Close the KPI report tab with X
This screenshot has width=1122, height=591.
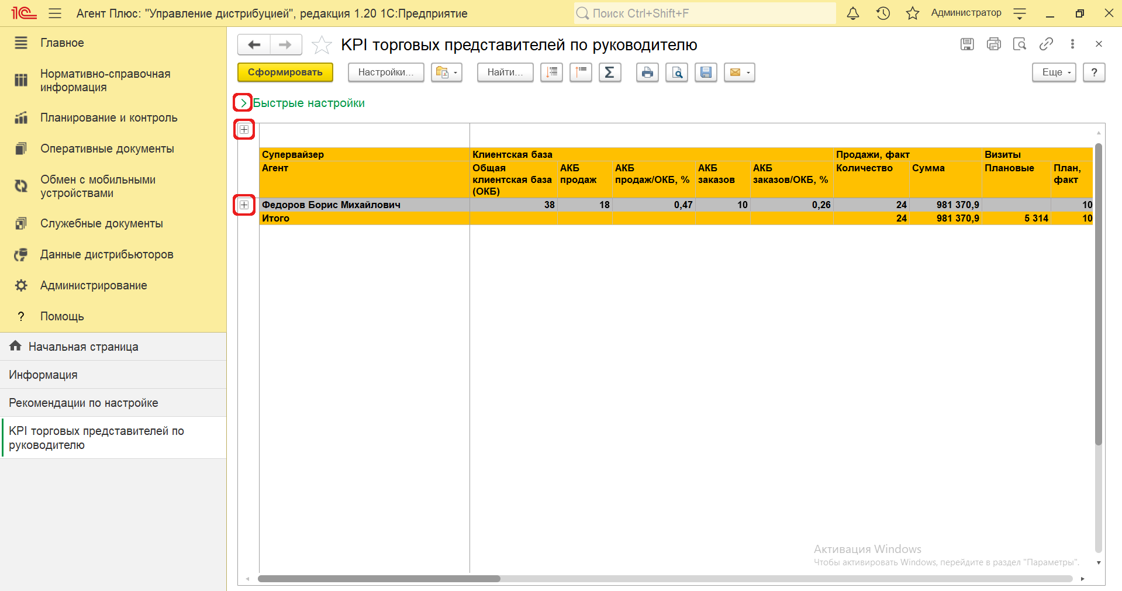(1099, 44)
